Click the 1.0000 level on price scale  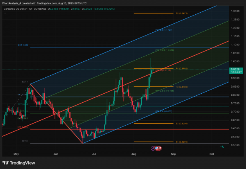235,61
